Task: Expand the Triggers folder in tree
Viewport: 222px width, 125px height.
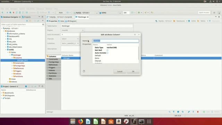Action: [12, 71]
